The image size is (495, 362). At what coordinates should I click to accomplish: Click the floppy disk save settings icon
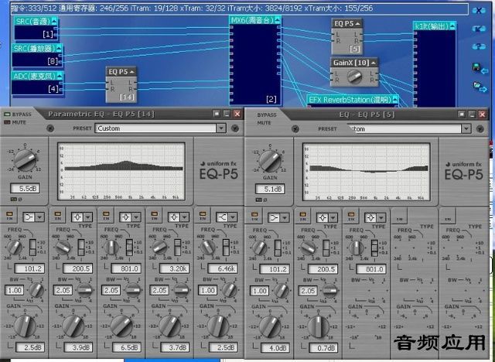[480, 69]
